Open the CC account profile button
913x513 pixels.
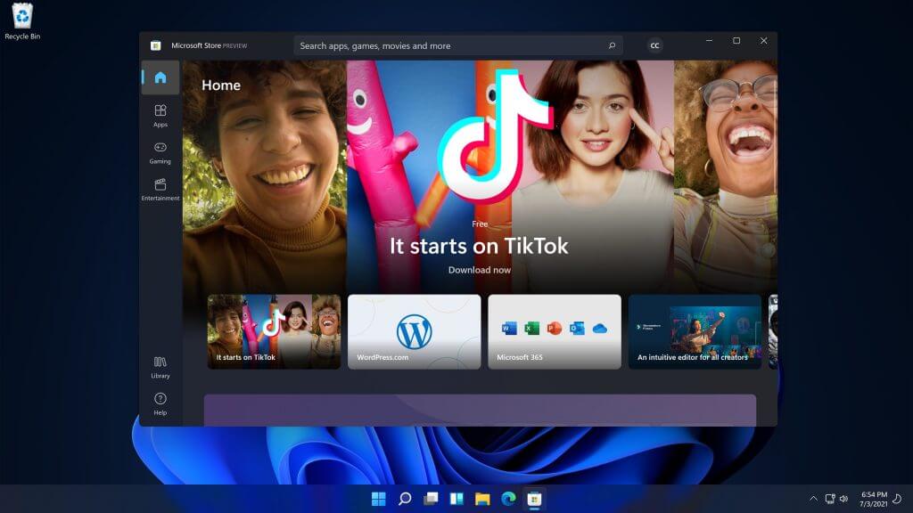pos(655,45)
